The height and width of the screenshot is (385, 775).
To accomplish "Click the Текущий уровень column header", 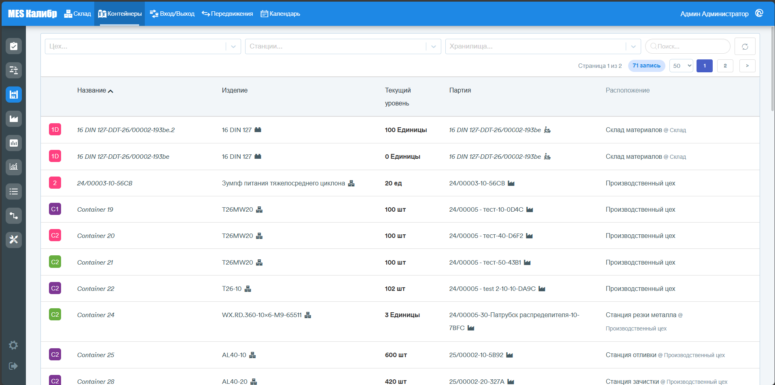I will tap(398, 97).
